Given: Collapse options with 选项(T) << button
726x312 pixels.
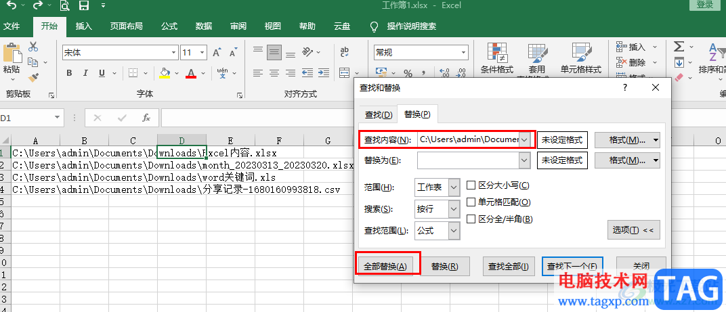Looking at the screenshot, I should [633, 230].
